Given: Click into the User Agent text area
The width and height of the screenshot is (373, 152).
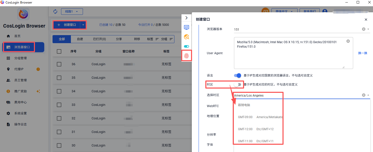Looking at the screenshot, I should point(293,53).
